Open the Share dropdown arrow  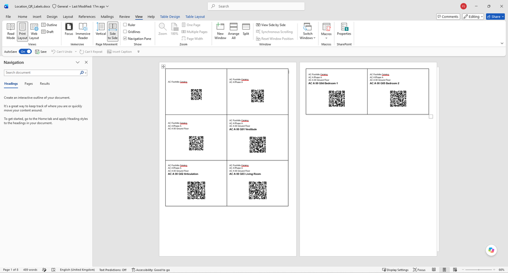click(503, 16)
